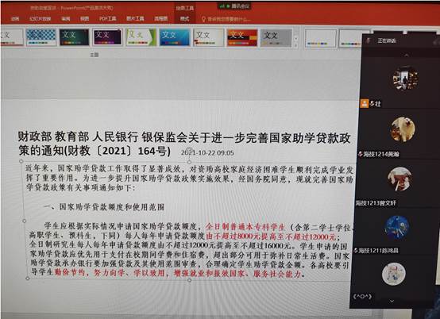Open the 视图 ribbon tab
This screenshot has width=440, height=319.
click(x=84, y=18)
